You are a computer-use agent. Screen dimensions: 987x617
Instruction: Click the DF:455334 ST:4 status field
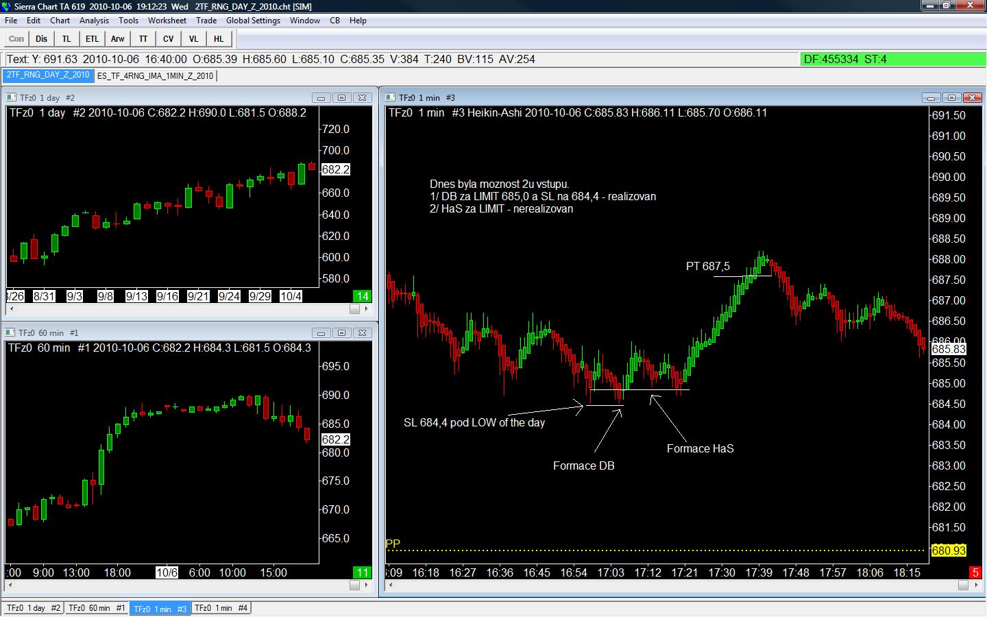892,59
